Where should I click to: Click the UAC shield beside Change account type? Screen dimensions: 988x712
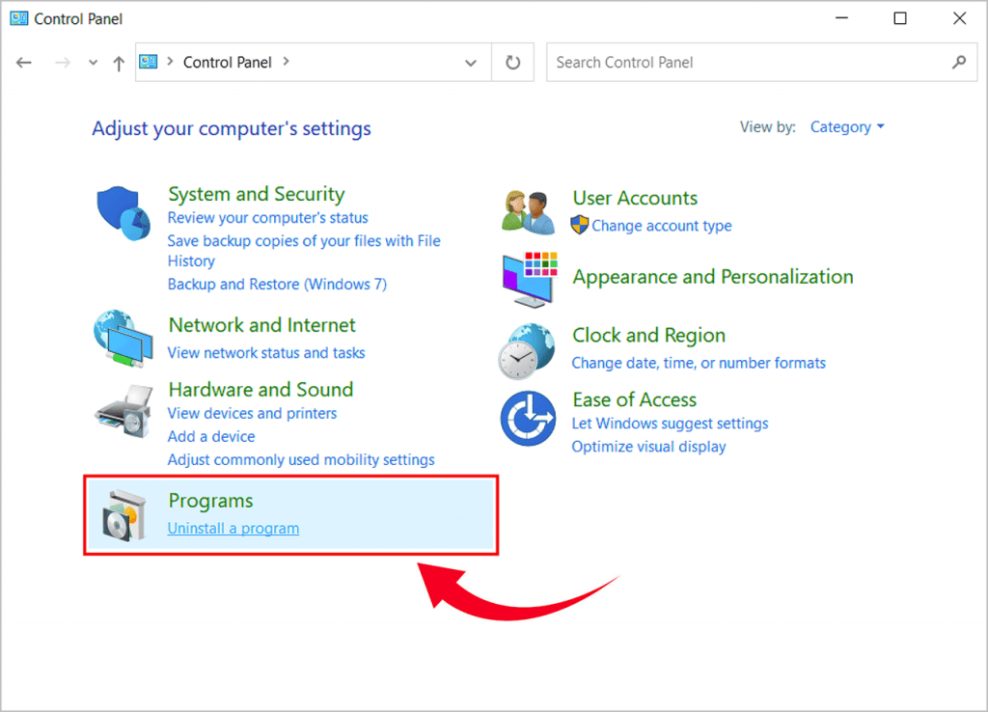579,225
